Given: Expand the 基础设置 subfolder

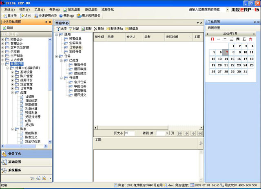Looking at the screenshot, I should click(x=12, y=72).
